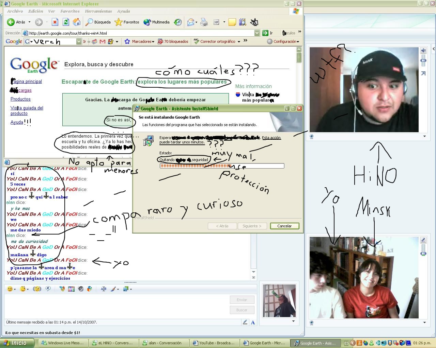The height and width of the screenshot is (348, 436).
Task: Click the Google Earth installation progress bar
Action: pos(222,166)
